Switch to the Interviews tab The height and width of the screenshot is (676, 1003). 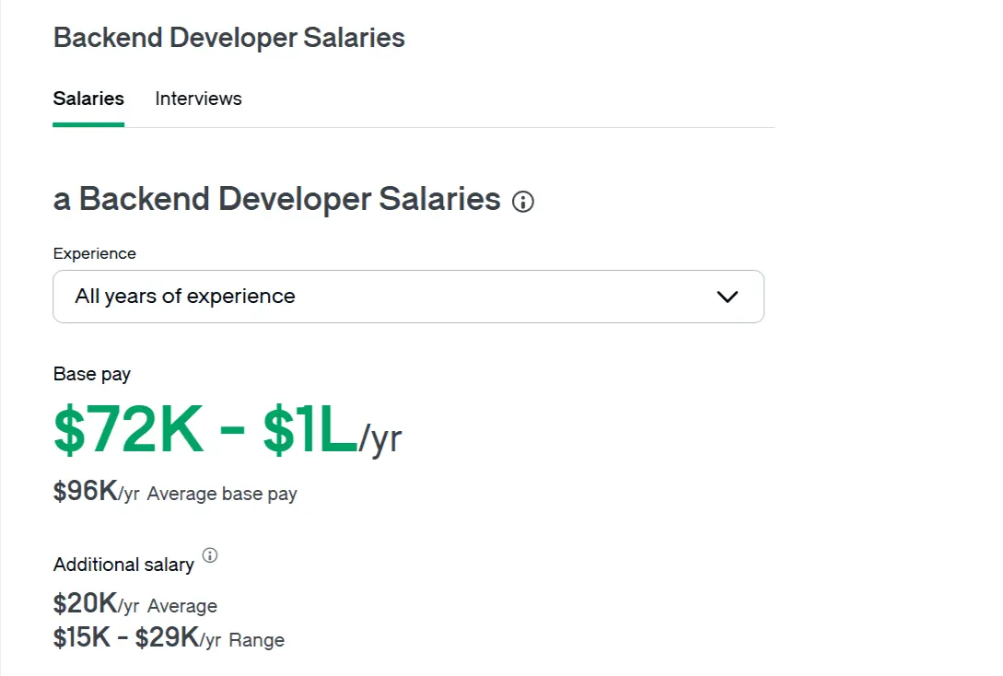click(198, 99)
